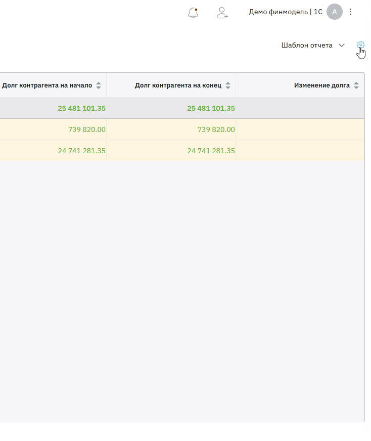The height and width of the screenshot is (441, 371).
Task: Click 739 820.00 in the start-debt column
Action: pyautogui.click(x=86, y=129)
